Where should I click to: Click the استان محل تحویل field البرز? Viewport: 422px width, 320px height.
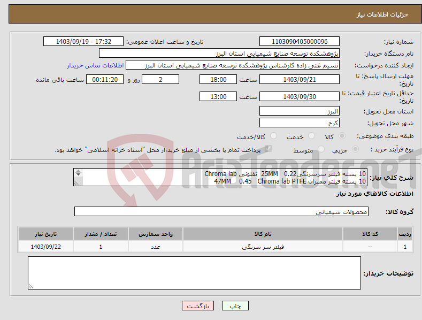point(300,111)
